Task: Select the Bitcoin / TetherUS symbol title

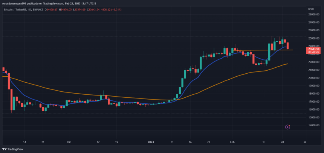Action: tap(16, 9)
